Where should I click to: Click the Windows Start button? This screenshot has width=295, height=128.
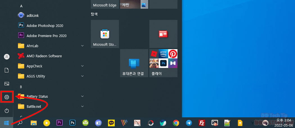6,123
